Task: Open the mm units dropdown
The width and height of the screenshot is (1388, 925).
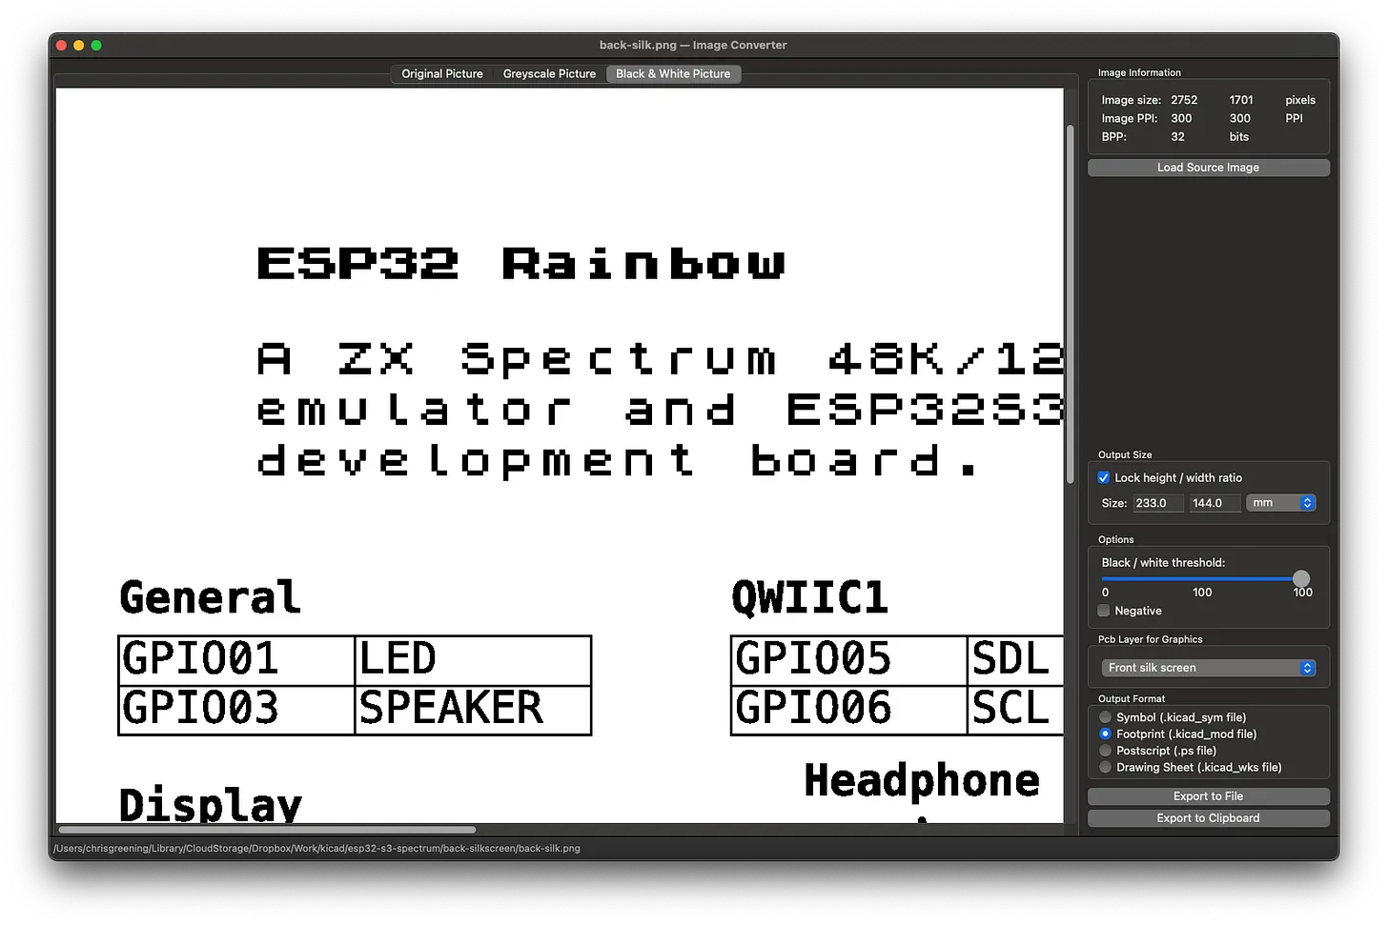Action: (1281, 503)
